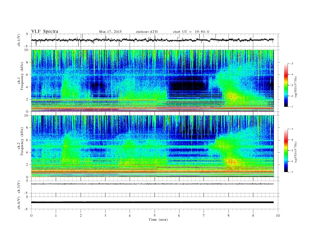The width and height of the screenshot is (313, 242).
Task: Click the ch.1 voltage waveform trace
Action: (x=152, y=40)
